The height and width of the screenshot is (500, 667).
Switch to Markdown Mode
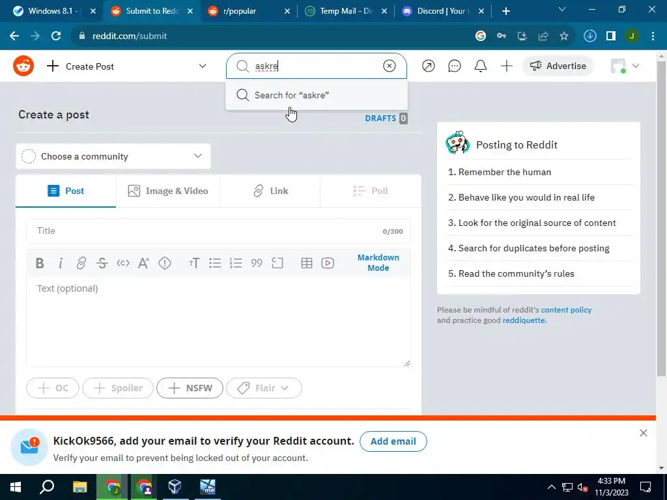click(378, 263)
